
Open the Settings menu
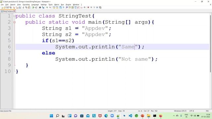pyautogui.click(x=43, y=5)
